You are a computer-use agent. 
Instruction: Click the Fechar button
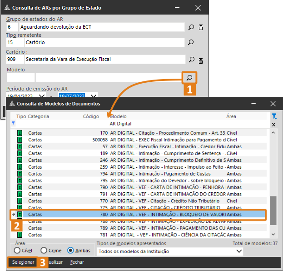[x=77, y=262]
